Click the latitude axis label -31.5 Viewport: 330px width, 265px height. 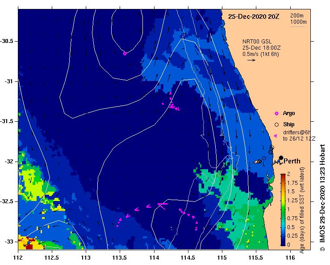coord(7,121)
